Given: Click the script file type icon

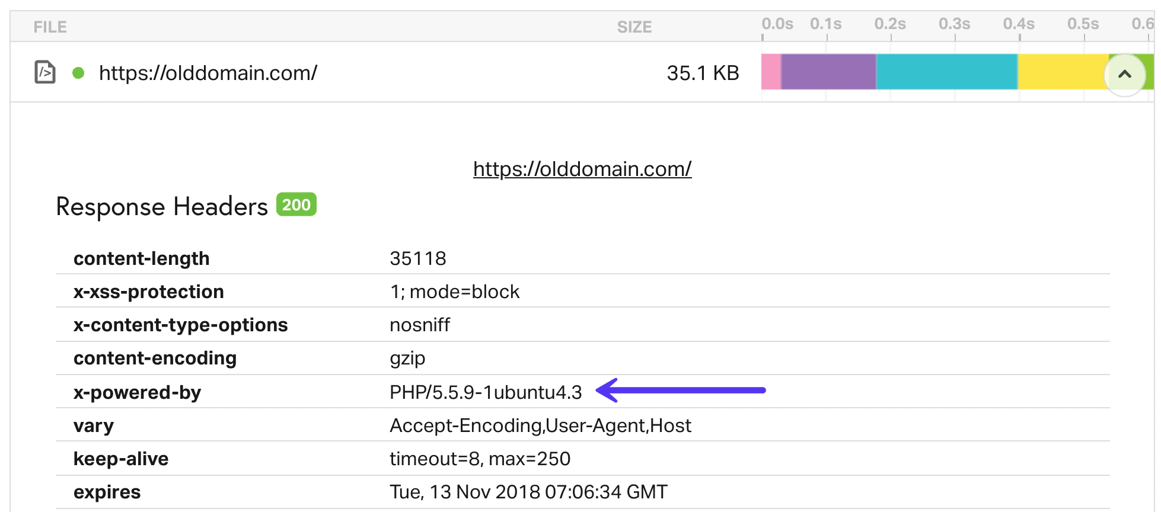Looking at the screenshot, I should 44,72.
